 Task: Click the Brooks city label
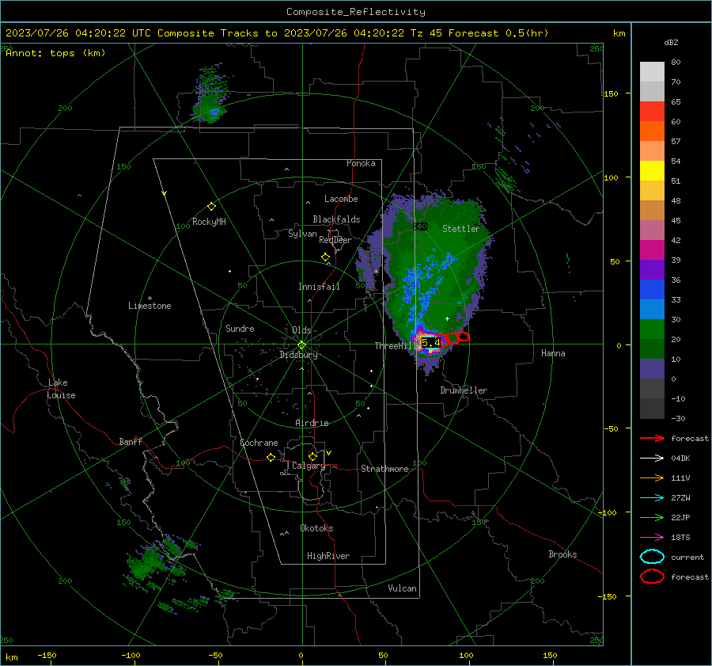[x=562, y=554]
